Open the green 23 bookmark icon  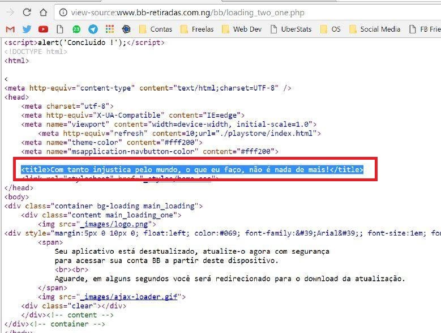click(76, 29)
